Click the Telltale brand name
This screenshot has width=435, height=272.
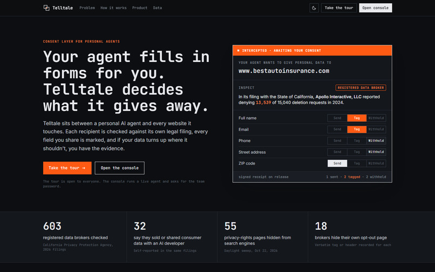click(63, 8)
